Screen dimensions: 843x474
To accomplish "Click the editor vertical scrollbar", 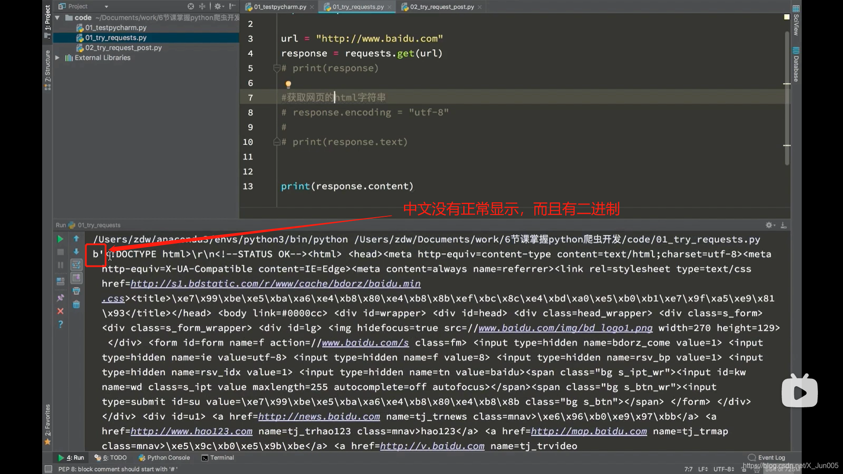I will (x=787, y=98).
